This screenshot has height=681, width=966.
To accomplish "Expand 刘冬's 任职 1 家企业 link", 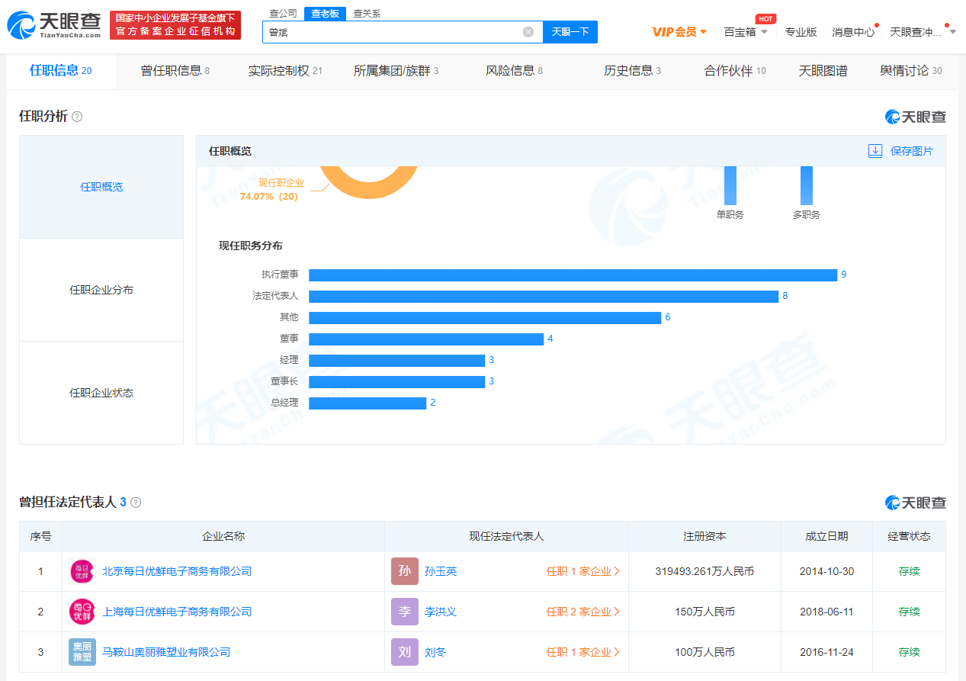I will [582, 652].
